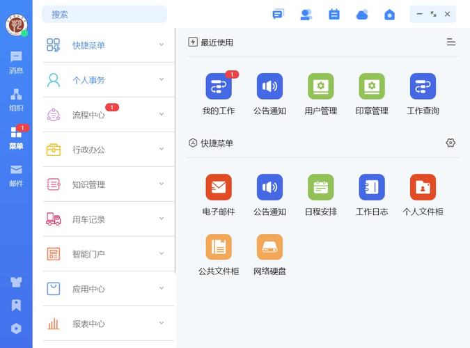
Task: Switch to 邮件 sidebar tab
Action: tap(16, 174)
